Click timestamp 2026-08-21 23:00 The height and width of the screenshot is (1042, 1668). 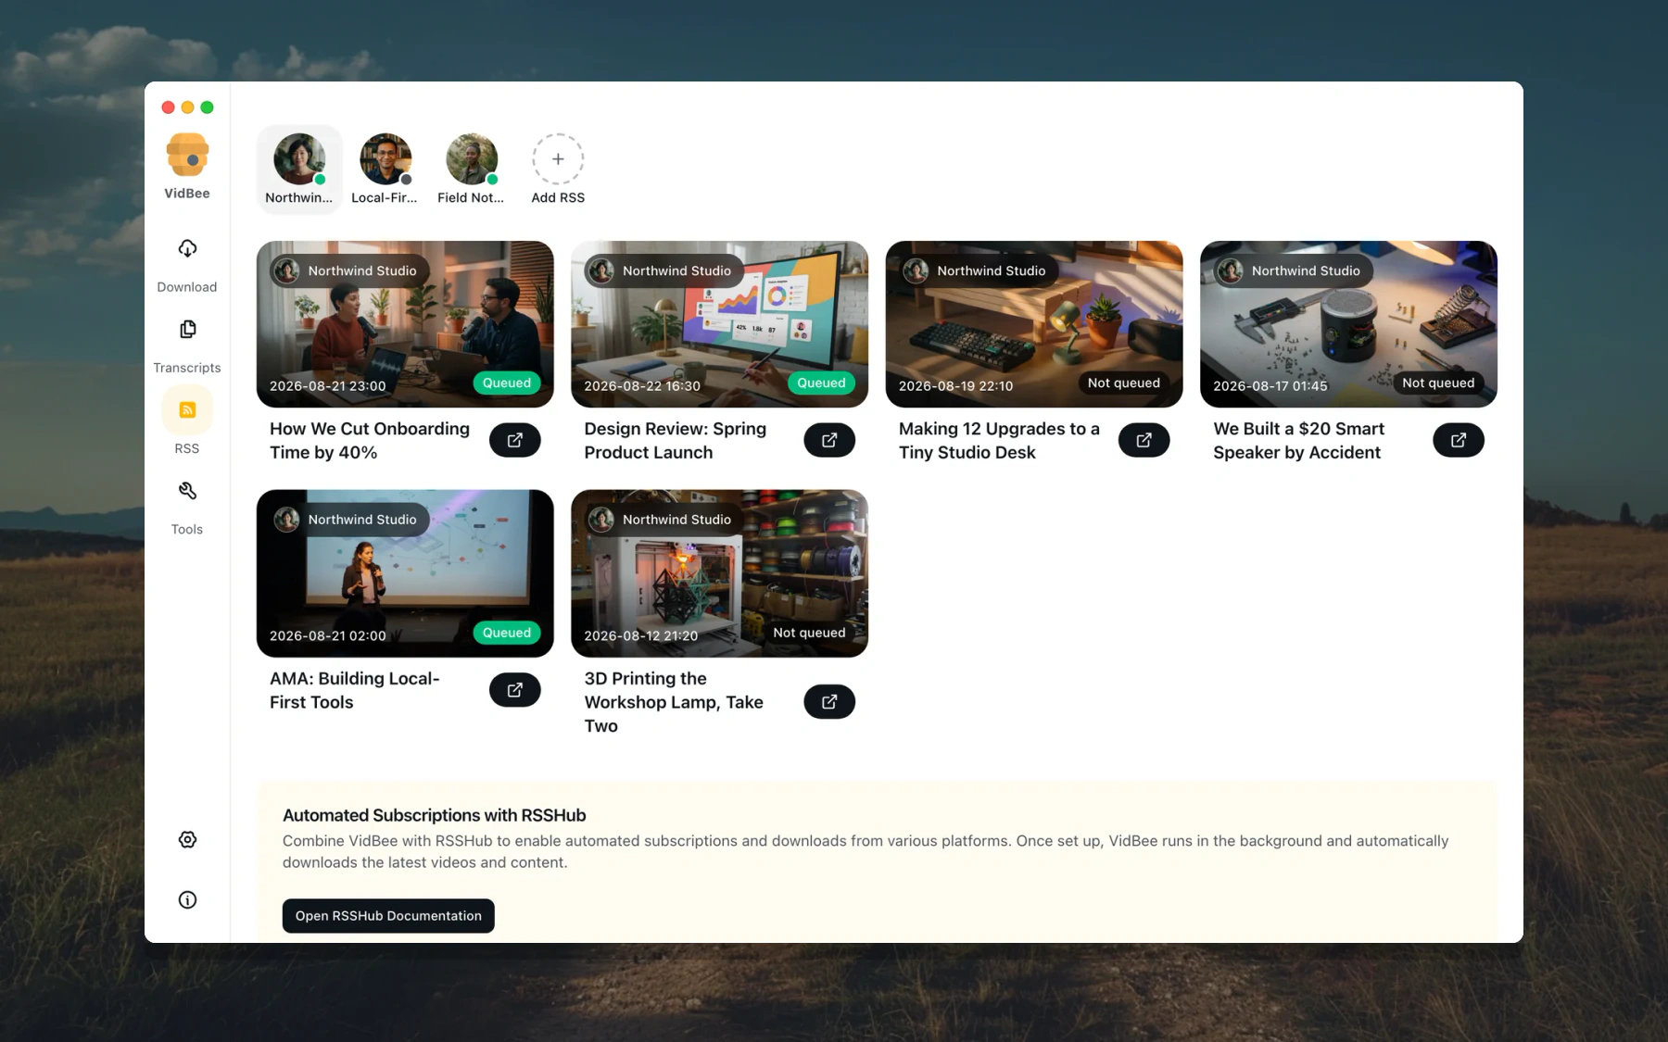(328, 386)
